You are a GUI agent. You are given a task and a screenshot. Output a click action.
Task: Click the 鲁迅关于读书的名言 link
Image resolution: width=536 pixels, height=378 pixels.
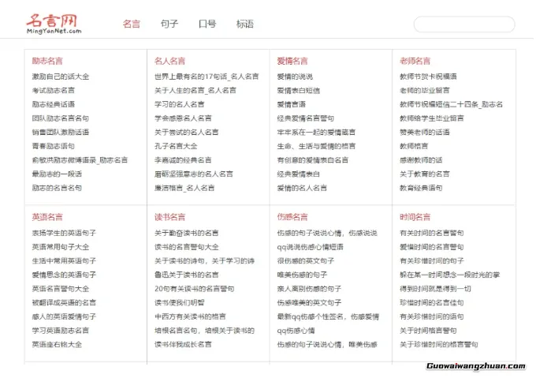187,275
